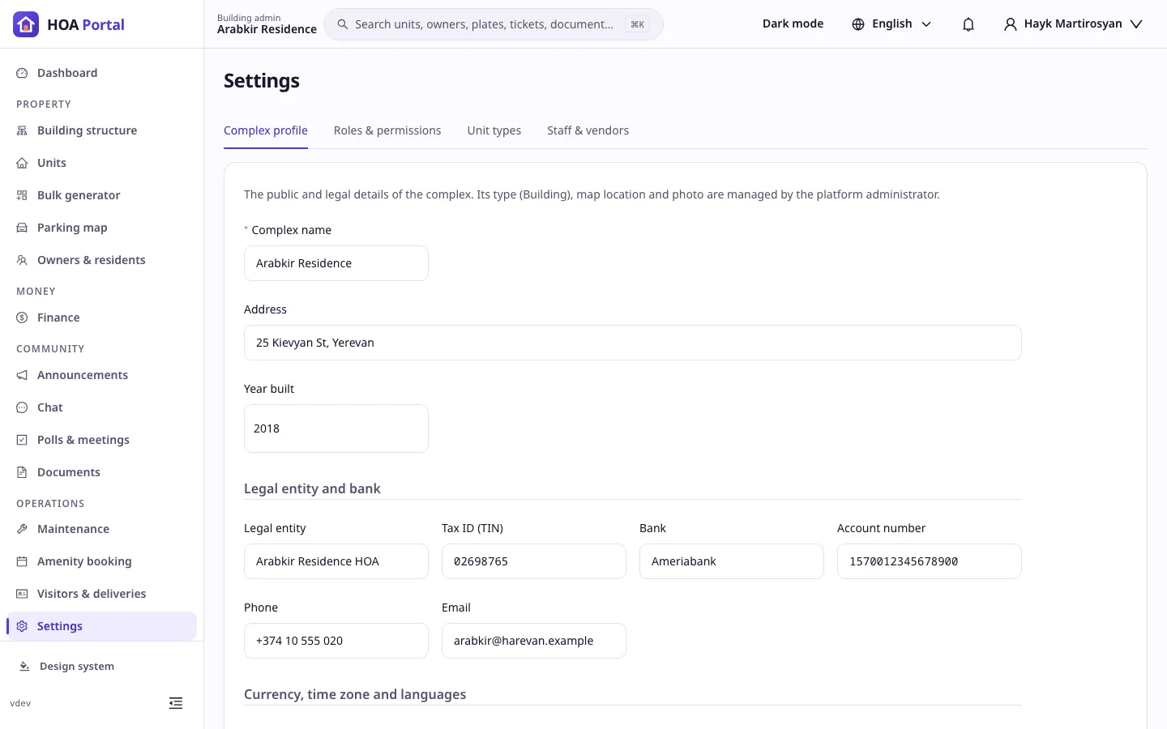Click the Phone number field
The height and width of the screenshot is (729, 1167).
336,641
